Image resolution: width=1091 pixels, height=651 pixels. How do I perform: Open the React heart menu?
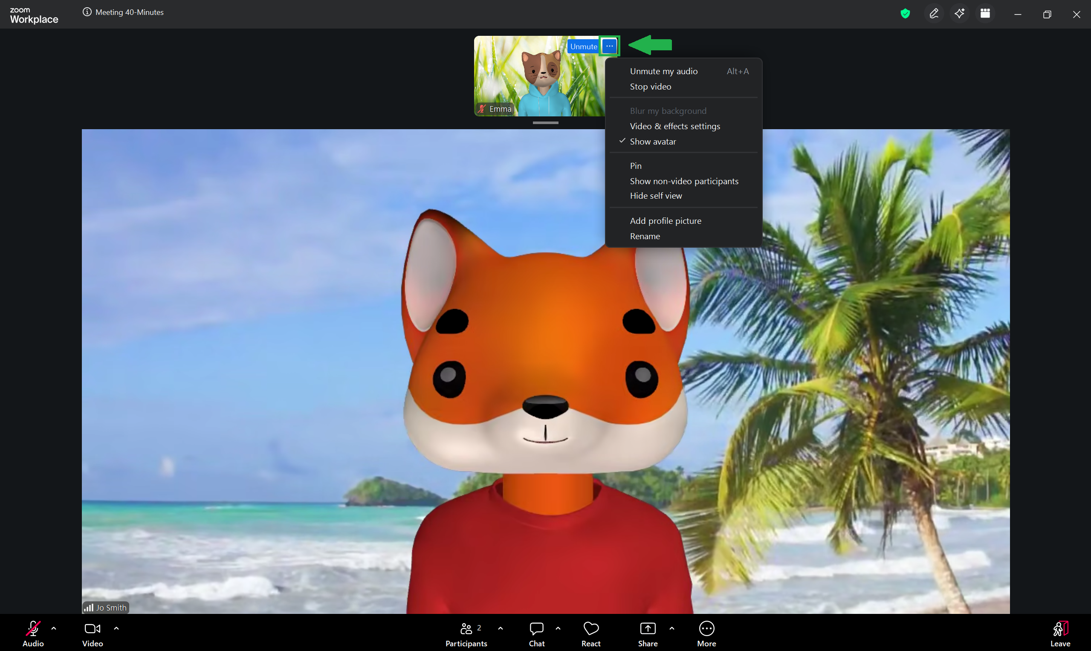pos(591,634)
